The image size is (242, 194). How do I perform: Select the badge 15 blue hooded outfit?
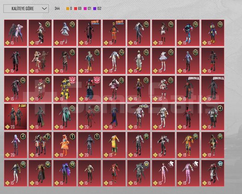click(188, 61)
